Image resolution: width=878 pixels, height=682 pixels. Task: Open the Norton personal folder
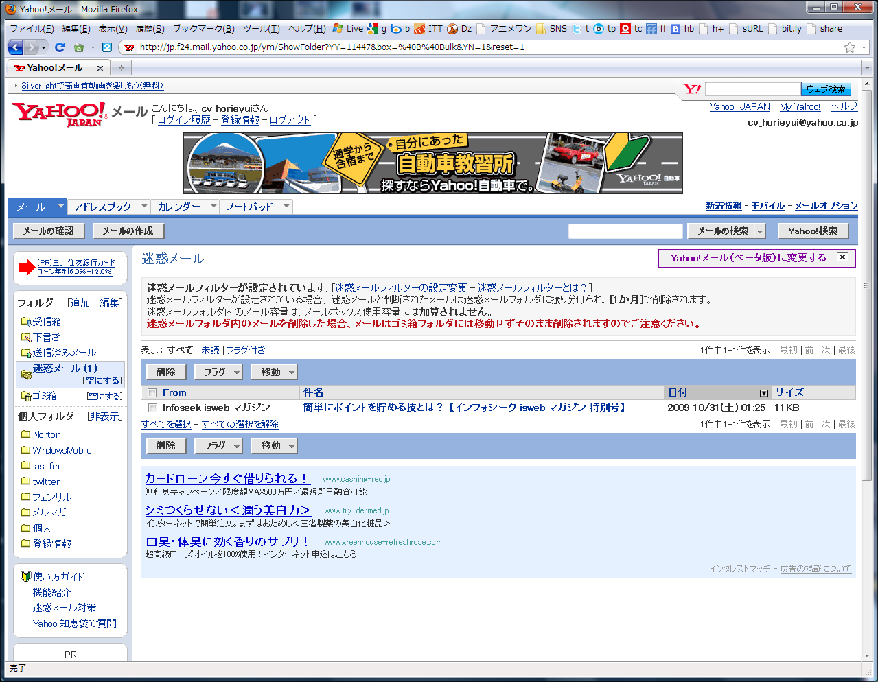[x=47, y=434]
